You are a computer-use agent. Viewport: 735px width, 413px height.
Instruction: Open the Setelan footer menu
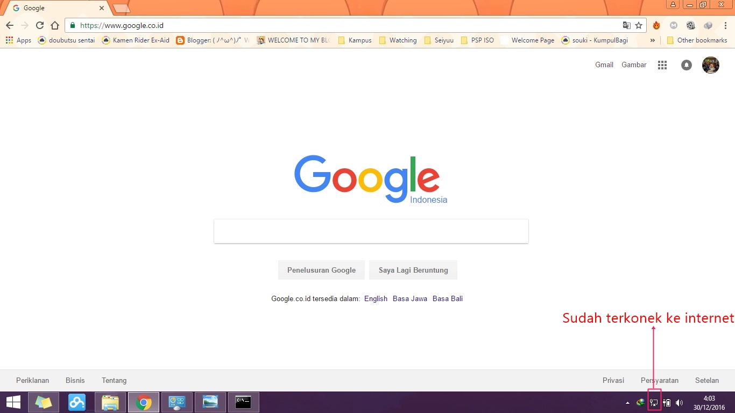[x=707, y=380]
